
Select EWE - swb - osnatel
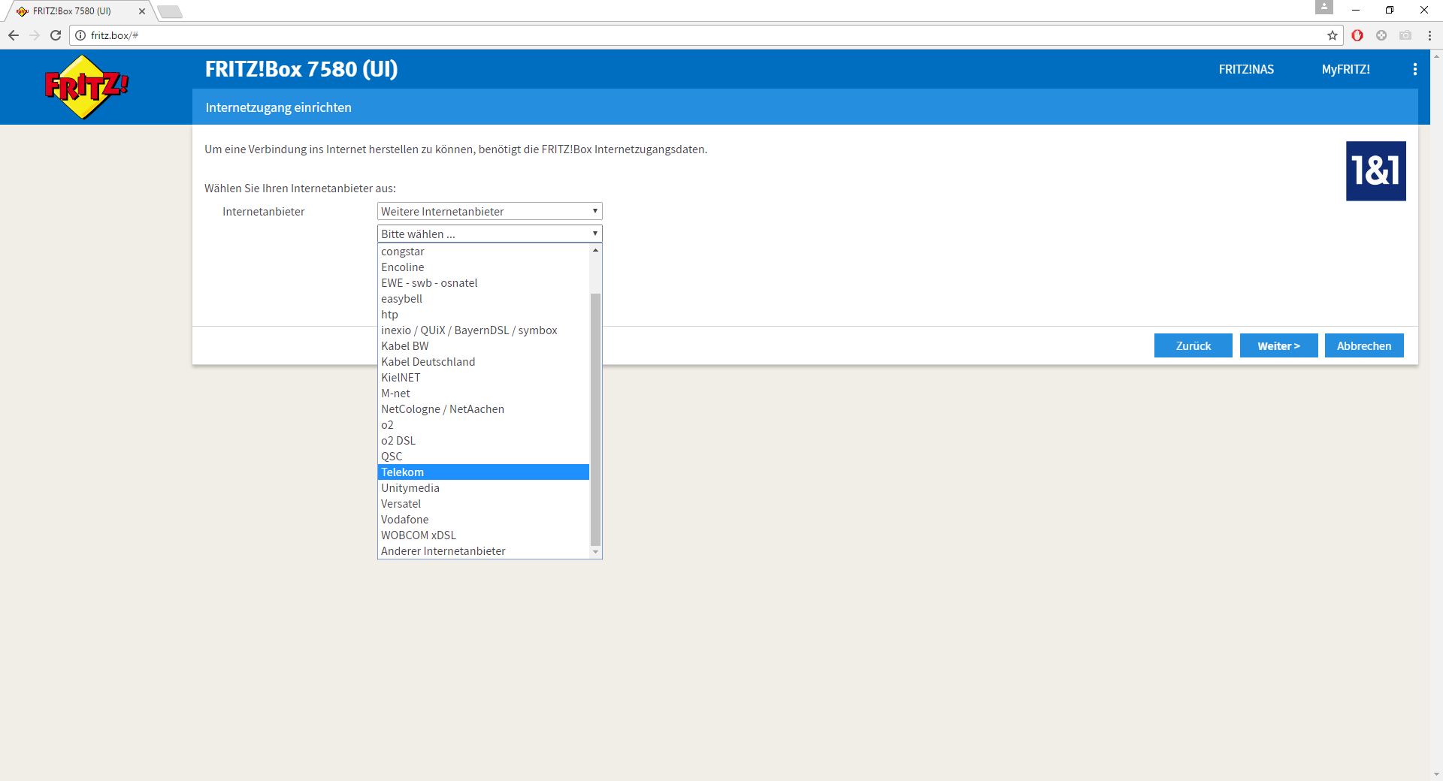tap(483, 283)
